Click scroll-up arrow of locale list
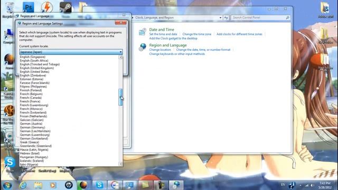 tap(120, 57)
